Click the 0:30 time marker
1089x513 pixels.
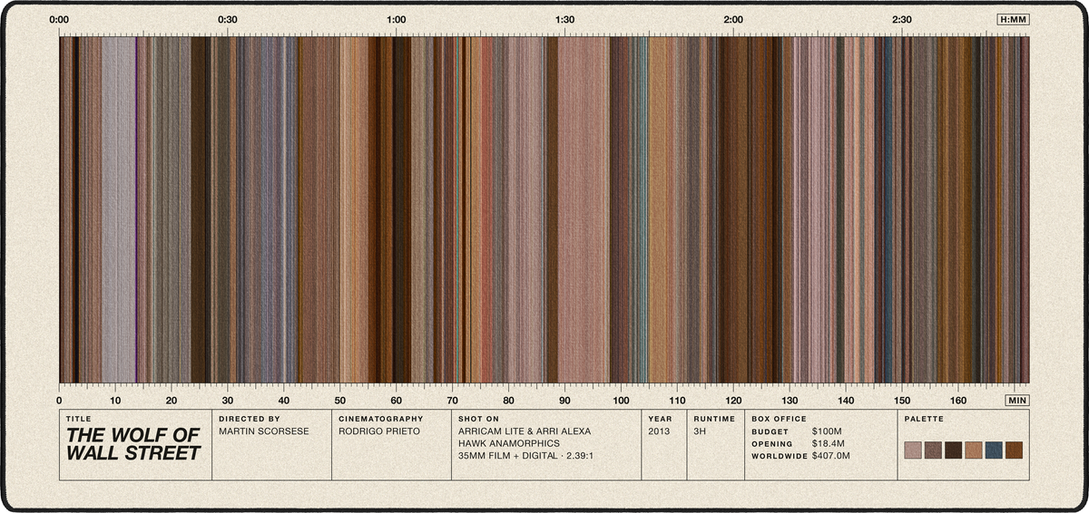pyautogui.click(x=228, y=19)
